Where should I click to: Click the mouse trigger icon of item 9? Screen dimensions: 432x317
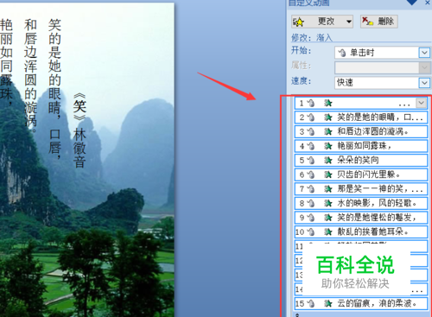click(x=311, y=218)
